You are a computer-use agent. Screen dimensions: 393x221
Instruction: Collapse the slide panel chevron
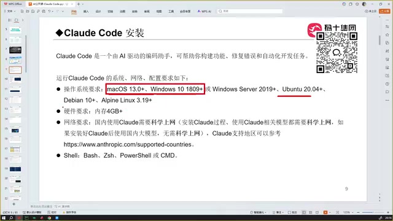23,20
